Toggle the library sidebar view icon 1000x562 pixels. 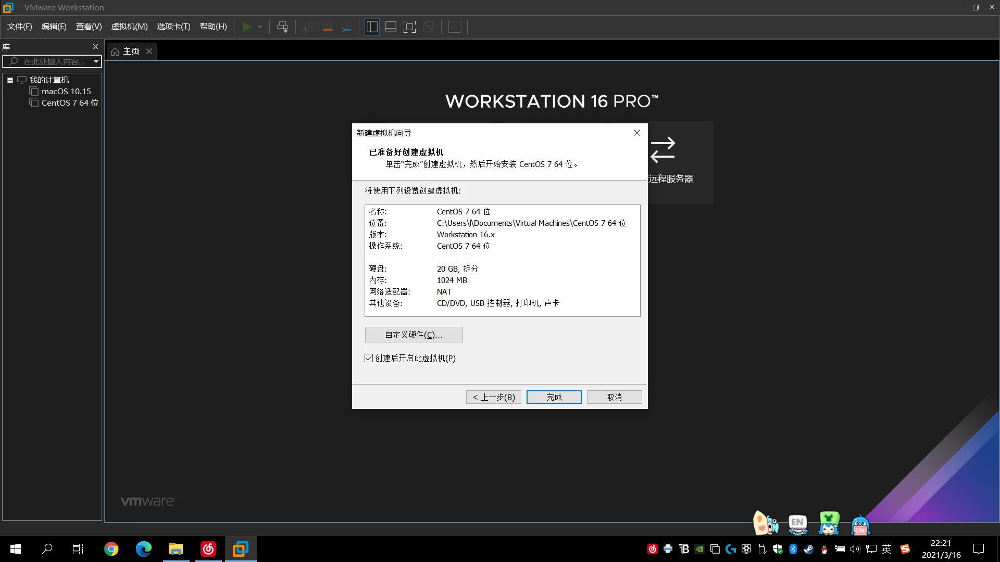(x=372, y=27)
